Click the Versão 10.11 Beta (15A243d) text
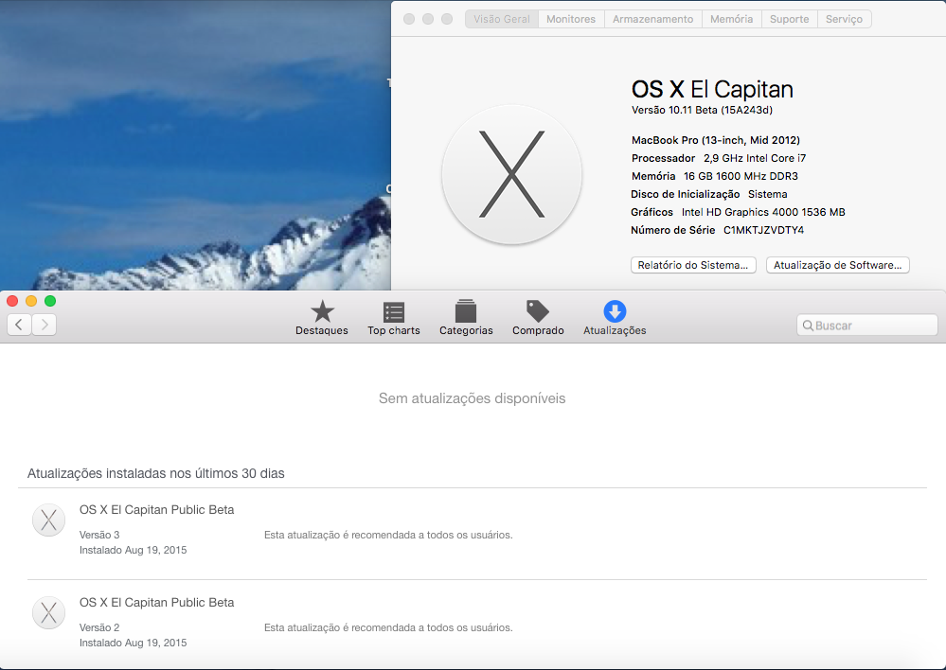The image size is (946, 670). [702, 110]
